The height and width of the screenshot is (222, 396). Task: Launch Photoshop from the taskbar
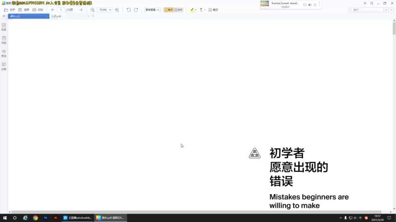point(46,218)
